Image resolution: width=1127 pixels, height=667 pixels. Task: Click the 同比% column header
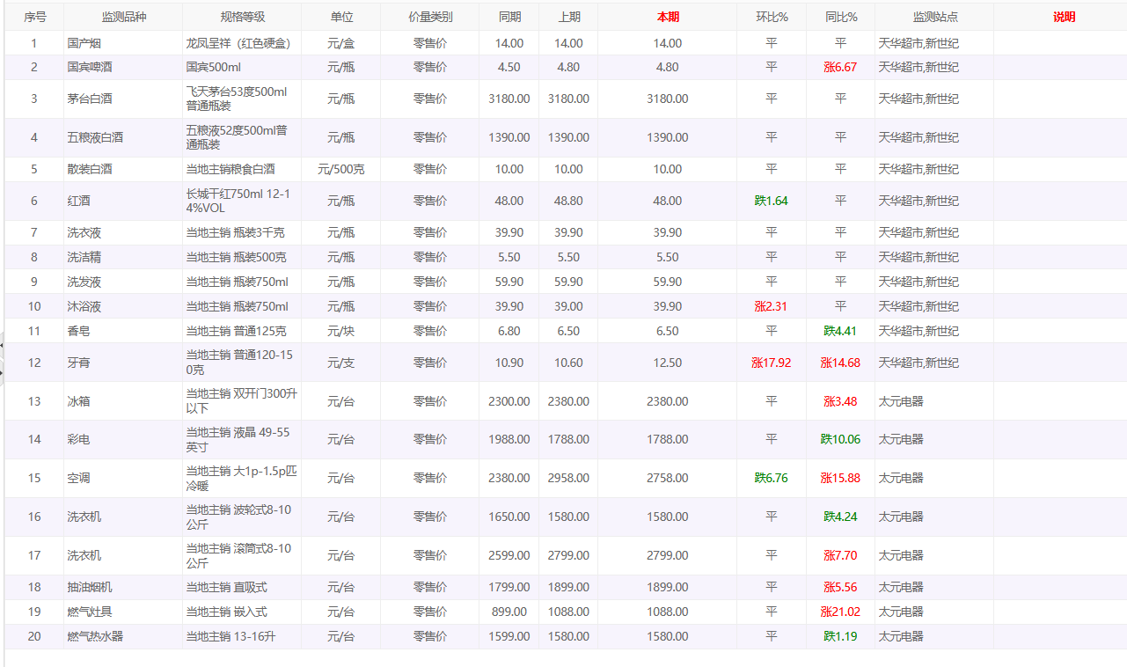(x=841, y=18)
